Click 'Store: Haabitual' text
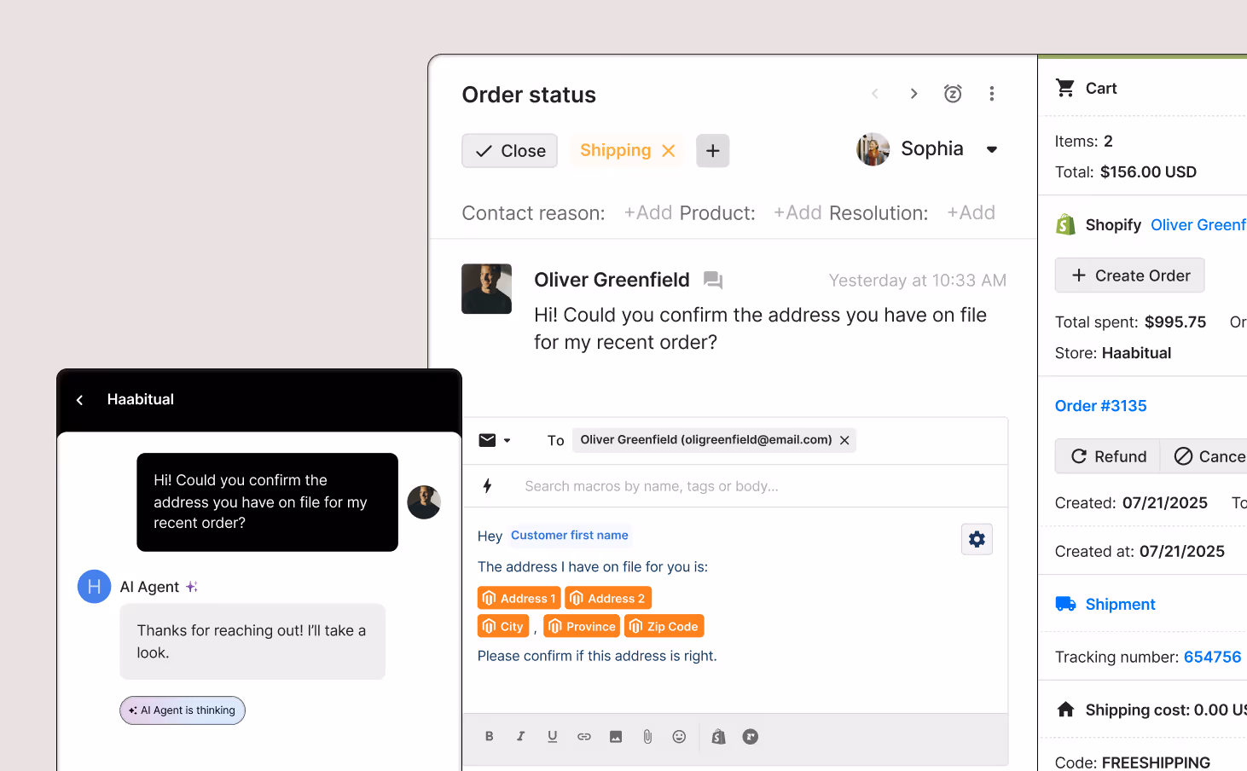This screenshot has height=771, width=1247. [x=1113, y=353]
